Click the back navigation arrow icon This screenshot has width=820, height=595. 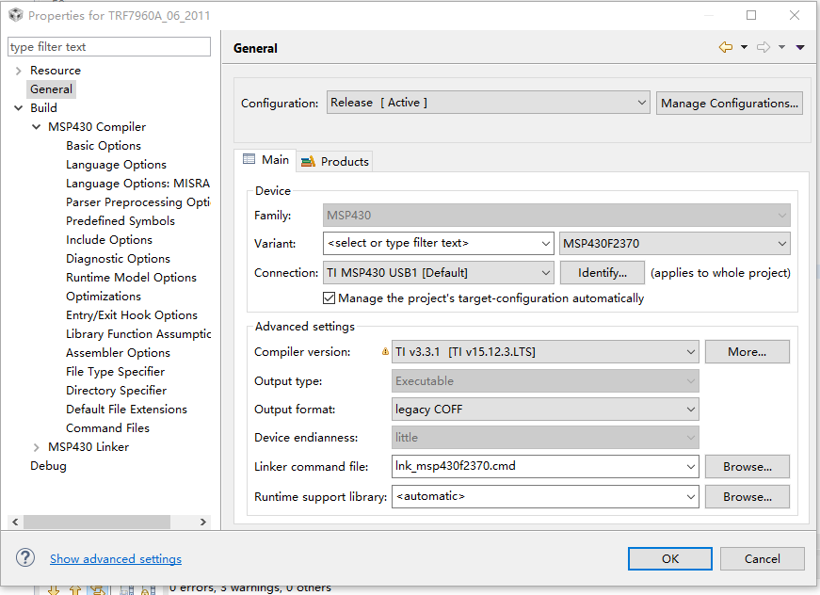click(725, 47)
